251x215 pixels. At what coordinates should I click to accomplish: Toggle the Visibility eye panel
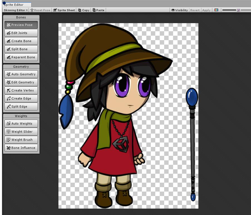coord(179,10)
